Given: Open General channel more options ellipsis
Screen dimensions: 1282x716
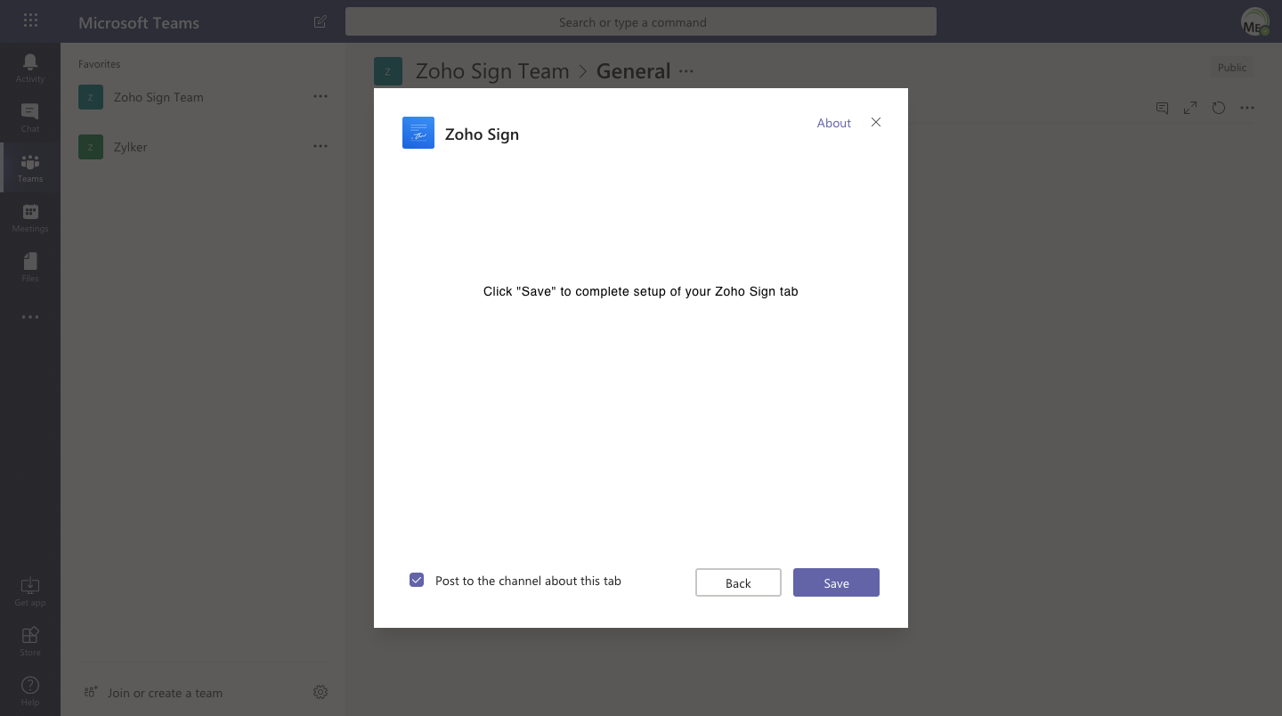Looking at the screenshot, I should point(686,71).
